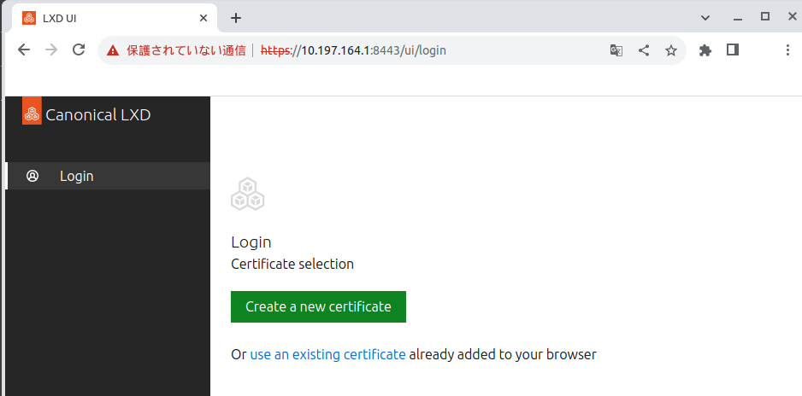Click the share icon in address bar
802x396 pixels.
[644, 50]
